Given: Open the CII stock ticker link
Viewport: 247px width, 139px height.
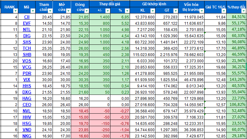Looking at the screenshot, I should coord(27,17).
